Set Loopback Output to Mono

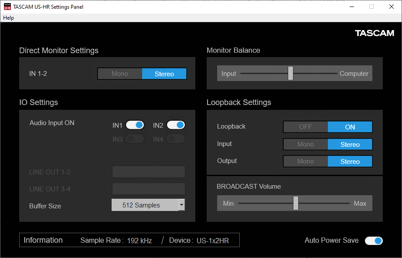pos(305,161)
